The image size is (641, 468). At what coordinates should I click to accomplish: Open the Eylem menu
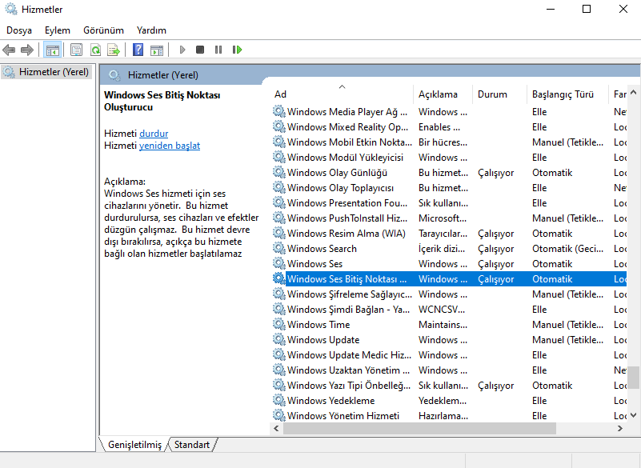(58, 30)
